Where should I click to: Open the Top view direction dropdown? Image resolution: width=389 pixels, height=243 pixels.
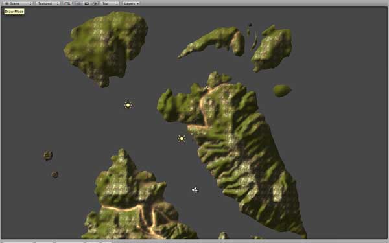coord(110,3)
